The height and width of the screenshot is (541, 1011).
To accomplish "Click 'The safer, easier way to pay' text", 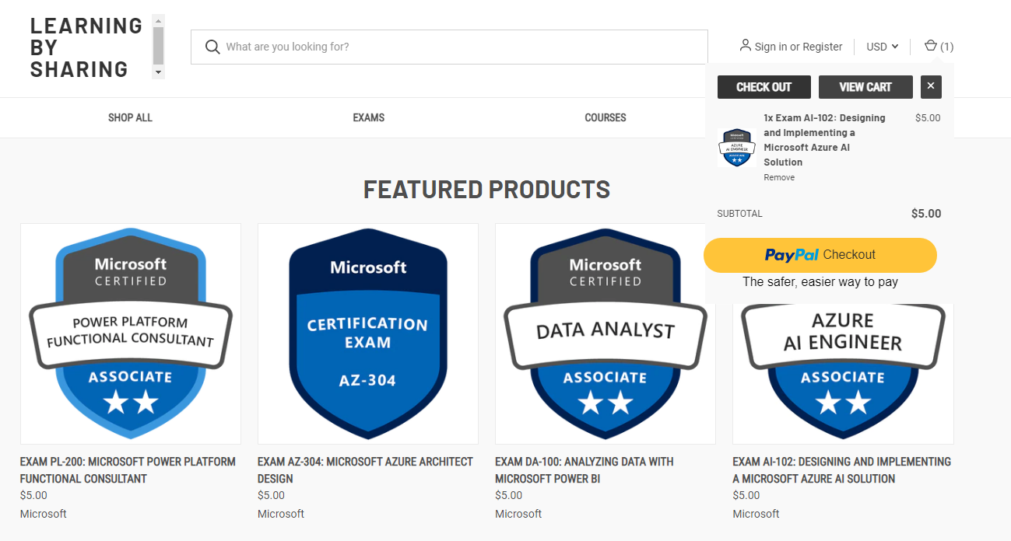I will click(x=820, y=282).
